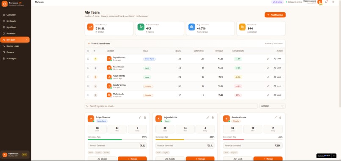Open Leads for Kiran Desai leaderboard row
The width and height of the screenshot is (341, 161).
tap(278, 68)
